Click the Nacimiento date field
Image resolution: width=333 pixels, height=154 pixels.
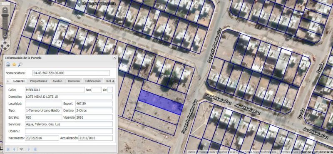[42, 138]
